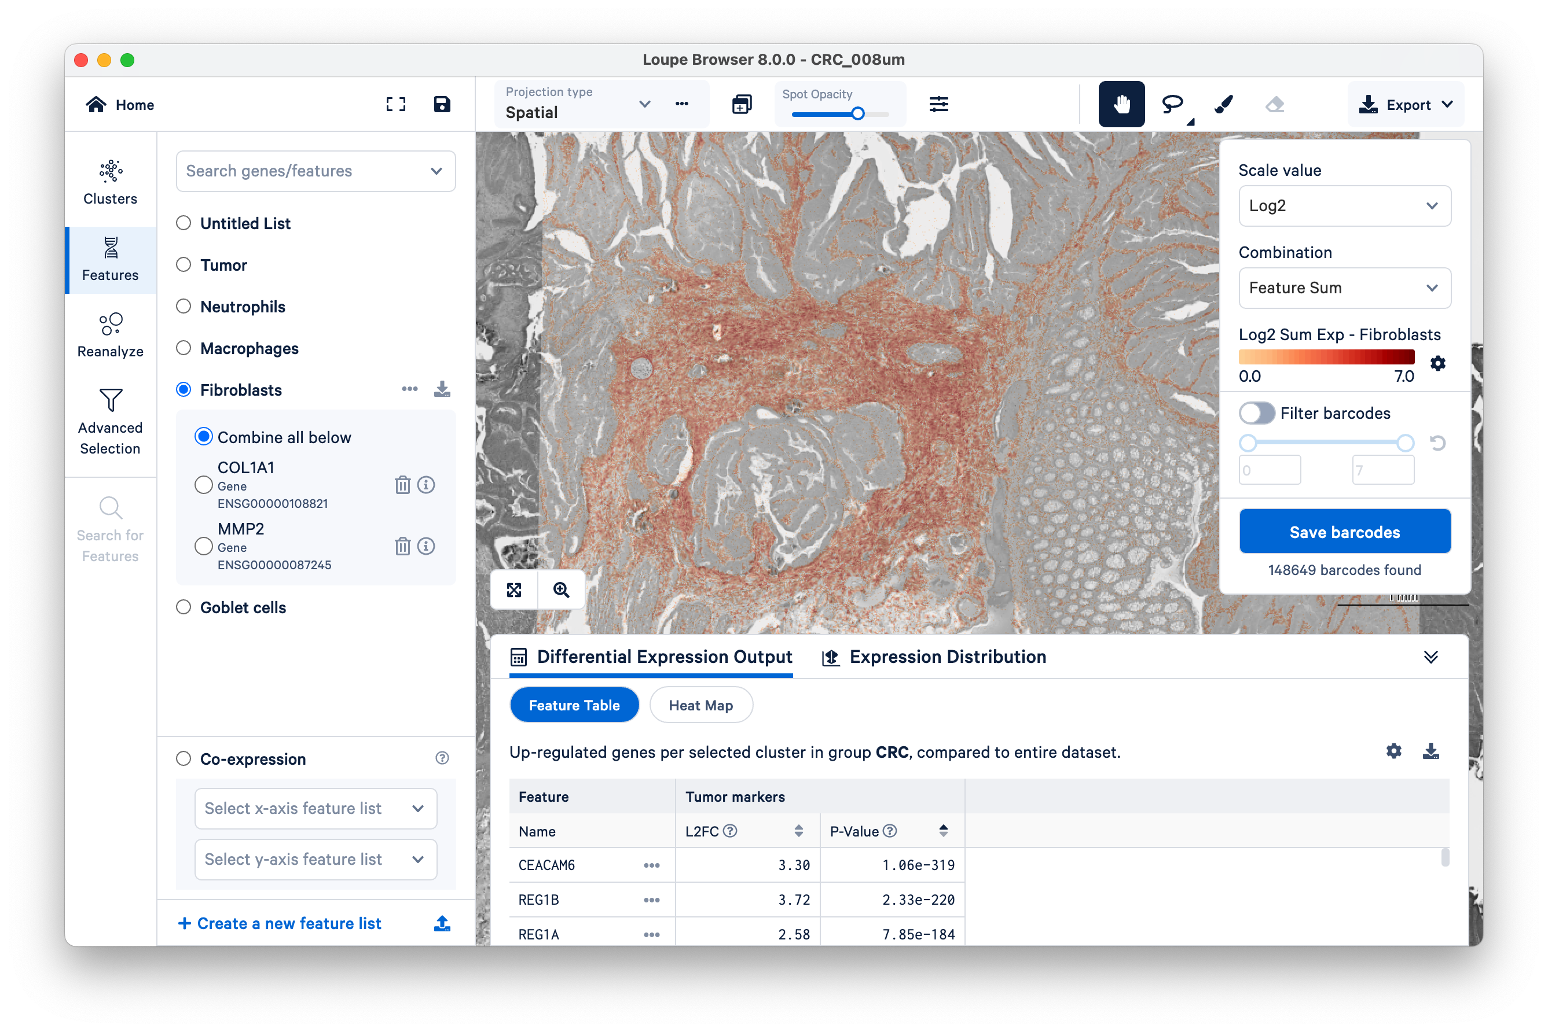The width and height of the screenshot is (1548, 1032).
Task: Click the zoom-in magnifier on map
Action: pos(561,589)
